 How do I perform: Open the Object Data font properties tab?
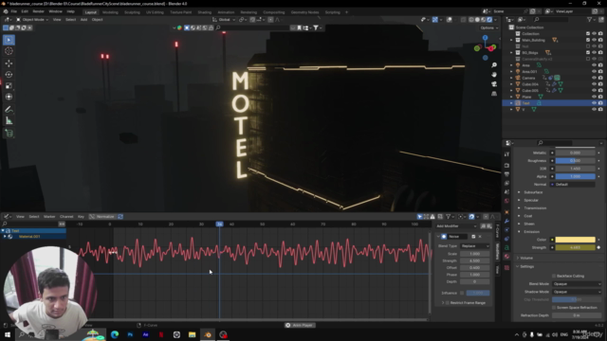pos(506,247)
